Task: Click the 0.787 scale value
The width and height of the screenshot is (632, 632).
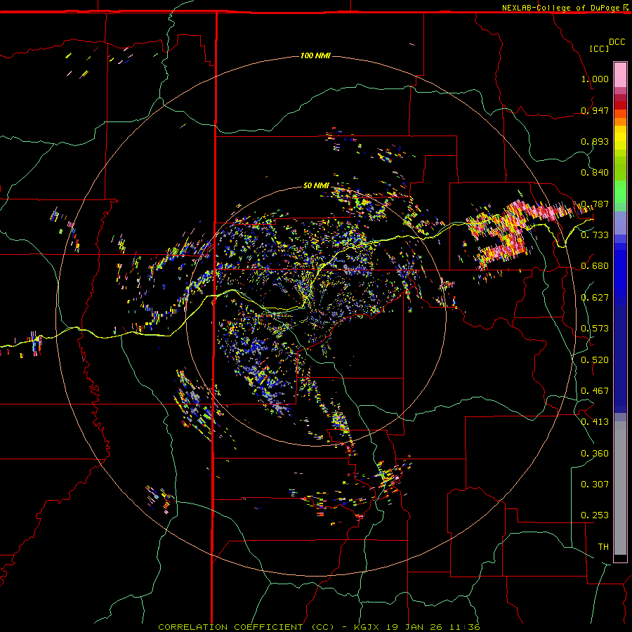Action: pos(595,204)
